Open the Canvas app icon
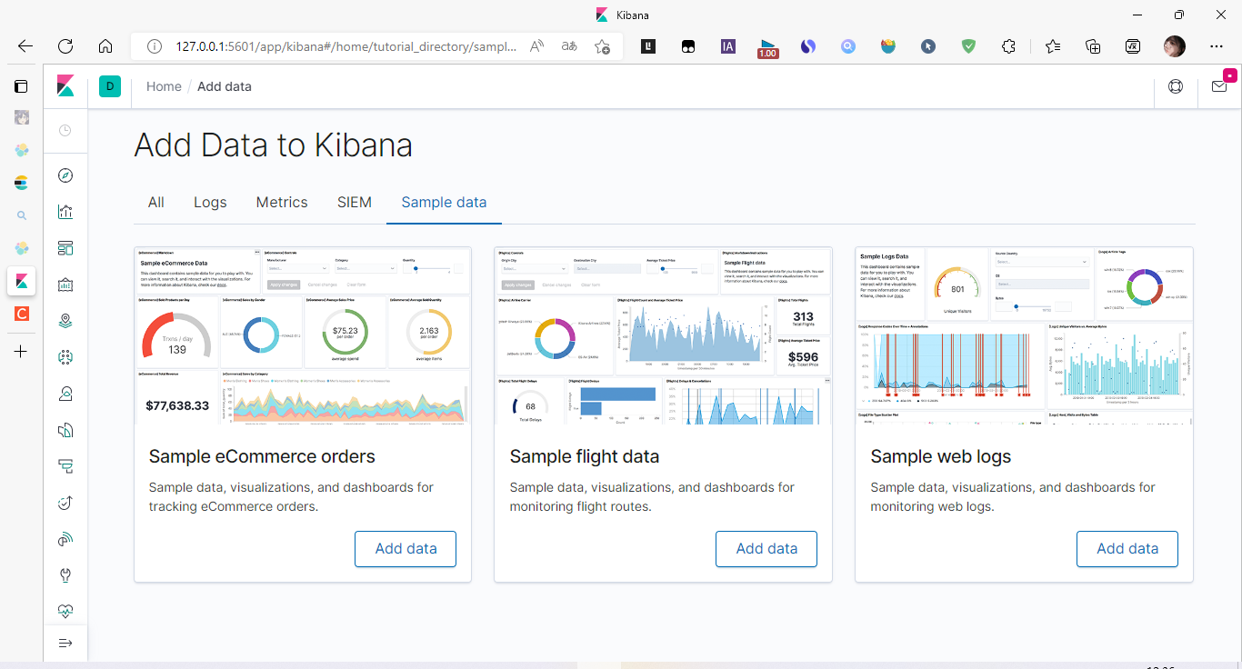Image resolution: width=1242 pixels, height=669 pixels. [x=65, y=285]
